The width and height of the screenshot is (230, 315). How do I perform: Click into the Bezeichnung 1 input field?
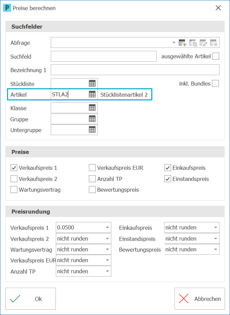pos(135,70)
